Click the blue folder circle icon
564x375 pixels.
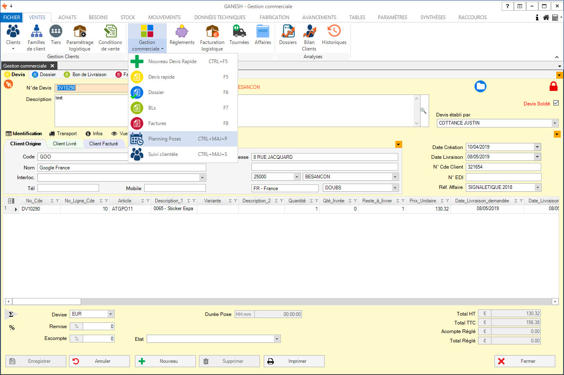pos(480,86)
